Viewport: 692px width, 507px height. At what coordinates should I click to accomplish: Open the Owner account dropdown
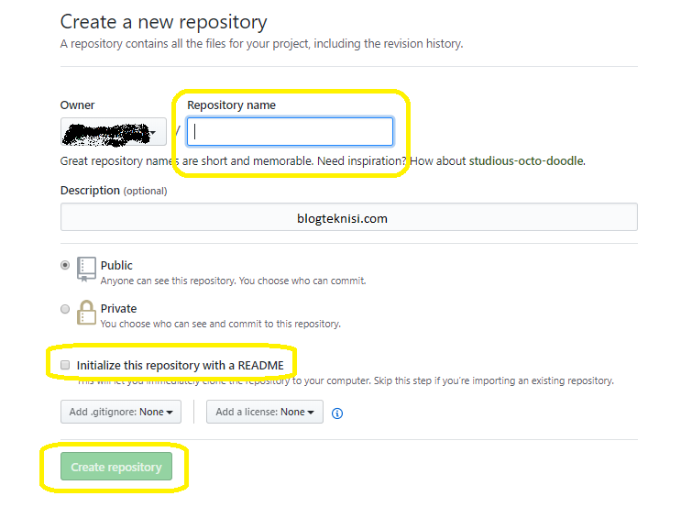click(x=114, y=132)
